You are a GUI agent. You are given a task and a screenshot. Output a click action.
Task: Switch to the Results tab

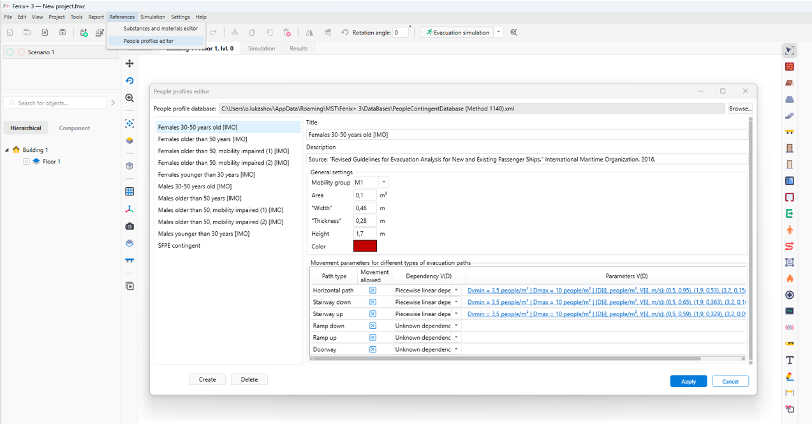click(x=299, y=49)
